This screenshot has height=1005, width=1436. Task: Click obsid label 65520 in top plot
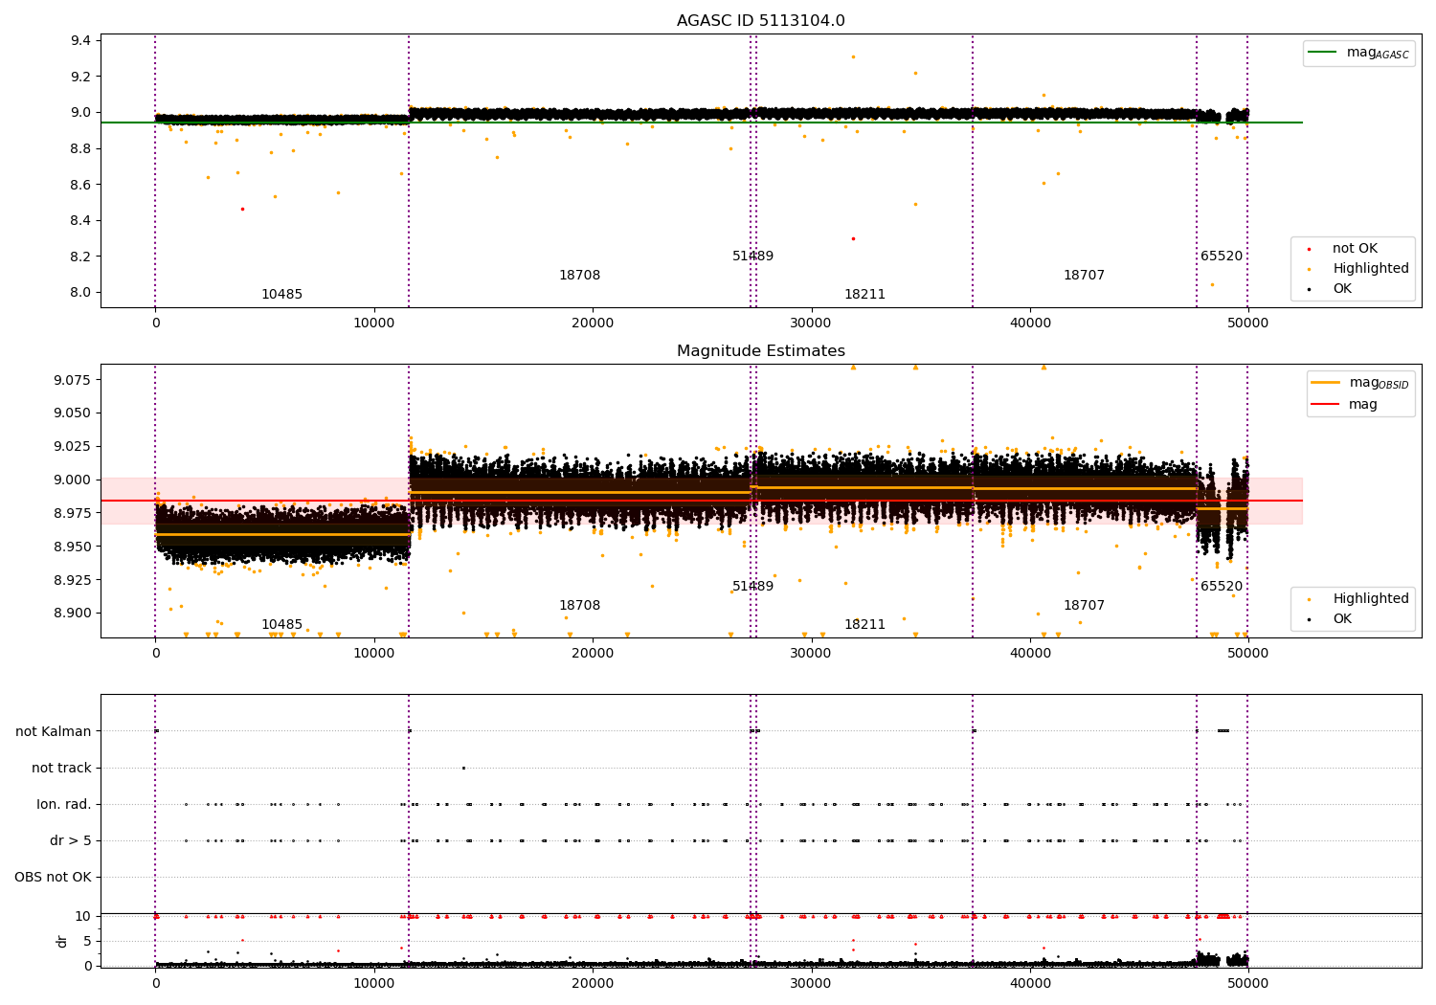click(x=1222, y=257)
